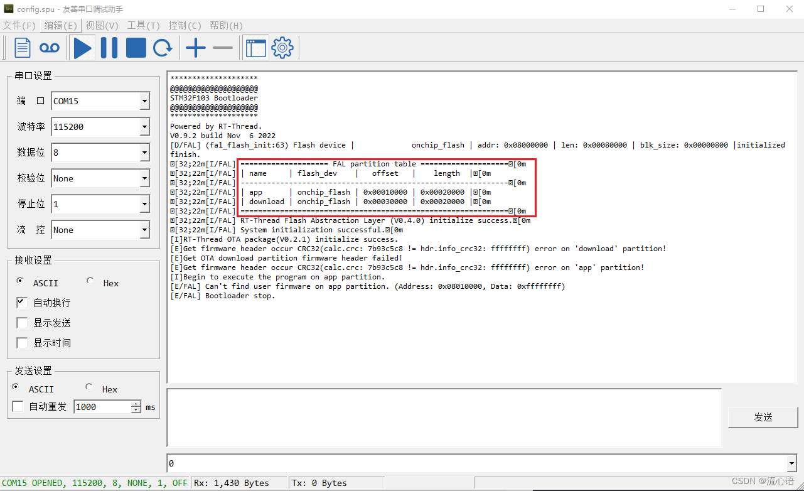Click 'Powered by RT-Thread.' log line
Viewport: 804px width, 491px height.
pos(216,126)
